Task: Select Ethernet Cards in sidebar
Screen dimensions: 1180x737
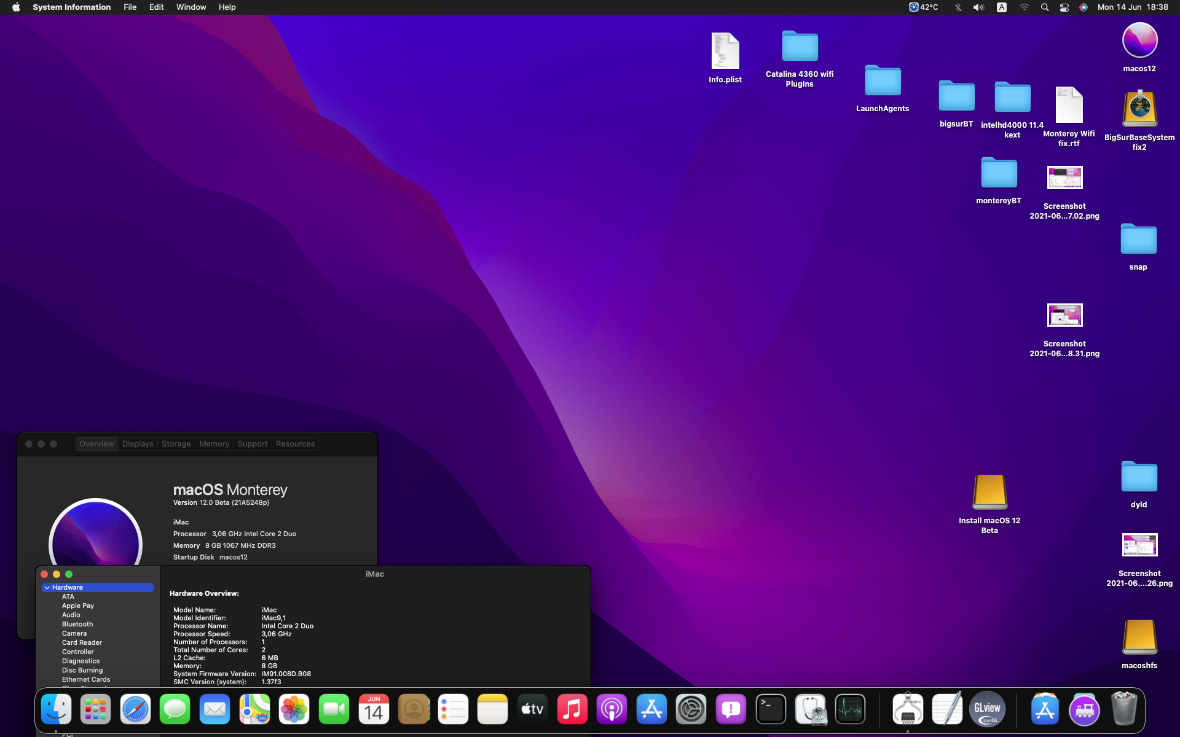Action: click(86, 679)
